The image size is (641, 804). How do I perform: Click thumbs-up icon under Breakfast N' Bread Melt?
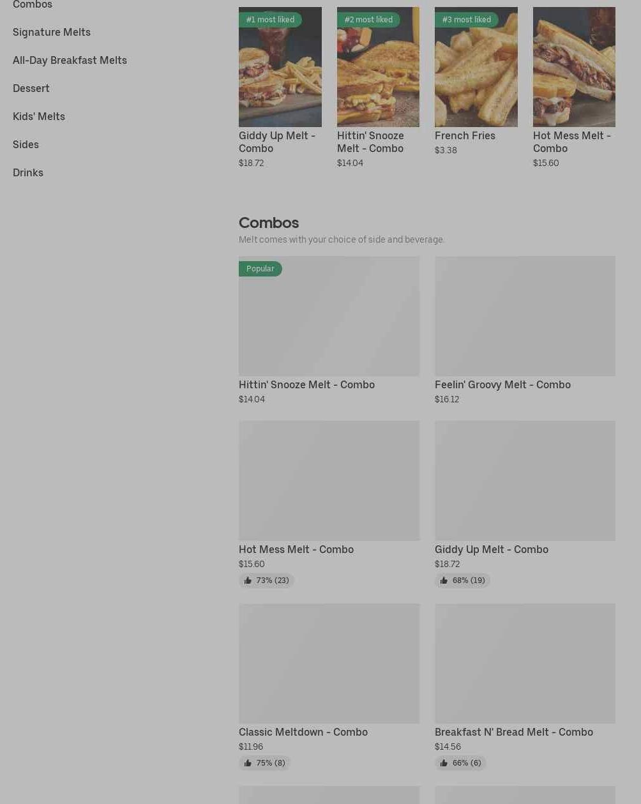(444, 763)
